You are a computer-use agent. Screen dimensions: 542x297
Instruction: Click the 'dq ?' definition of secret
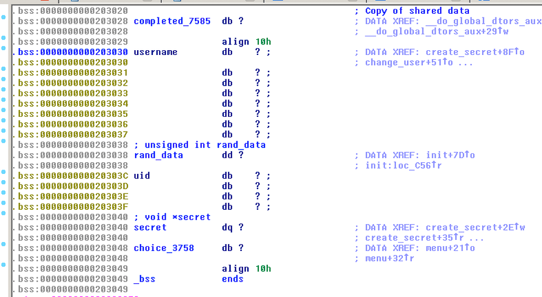click(x=233, y=227)
